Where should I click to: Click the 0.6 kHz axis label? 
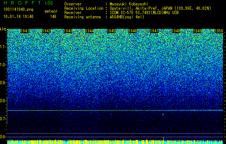coord(3,137)
